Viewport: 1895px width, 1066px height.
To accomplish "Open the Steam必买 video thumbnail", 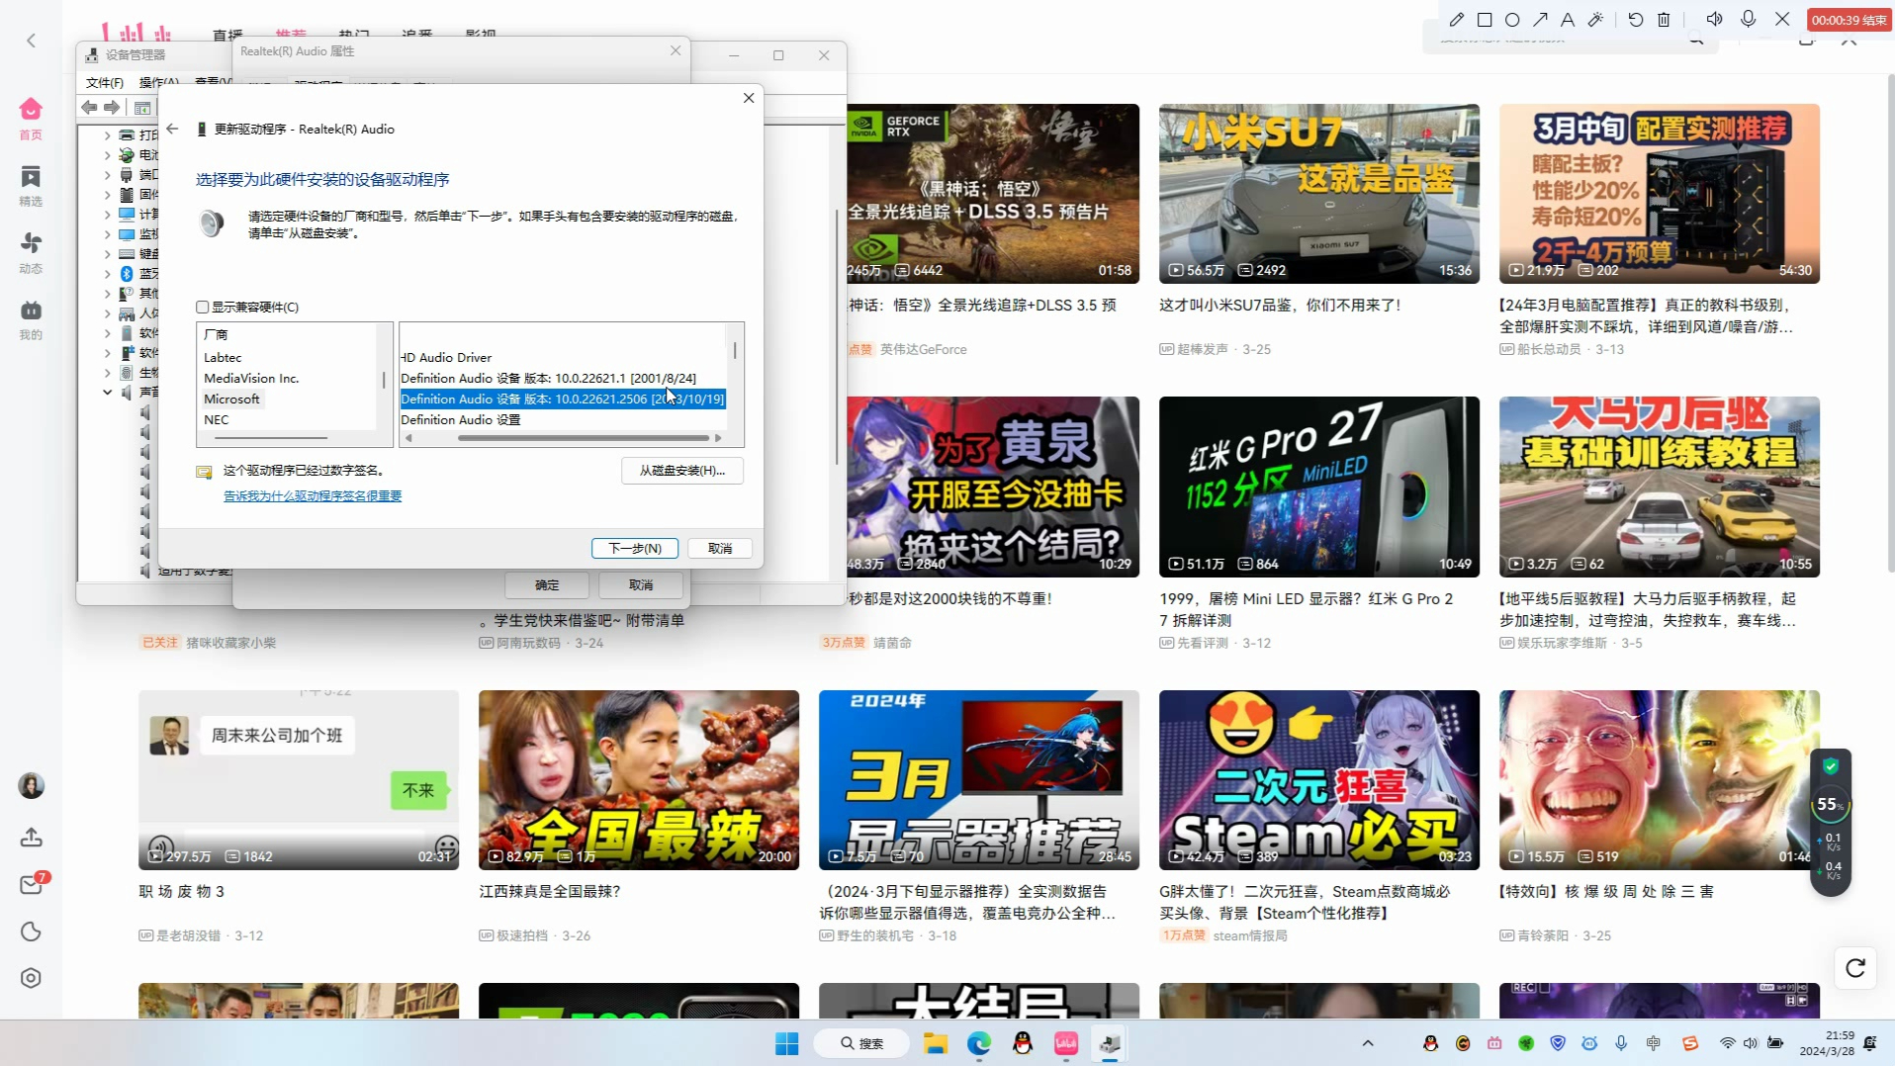I will 1319,780.
